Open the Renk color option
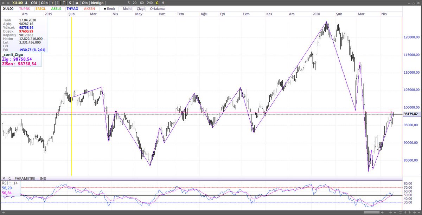The height and width of the screenshot is (215, 422). [110, 8]
